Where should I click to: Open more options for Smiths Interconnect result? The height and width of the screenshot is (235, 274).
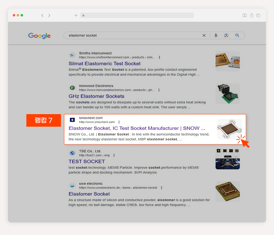pyautogui.click(x=159, y=57)
